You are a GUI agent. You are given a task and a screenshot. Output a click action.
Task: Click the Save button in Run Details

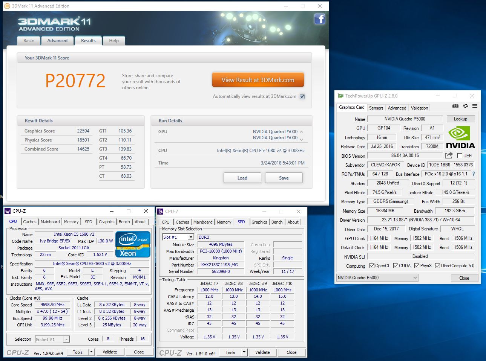pyautogui.click(x=284, y=178)
